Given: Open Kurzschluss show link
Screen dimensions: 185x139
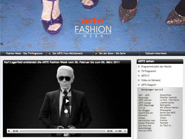Looking at the screenshot, I should 165,95.
